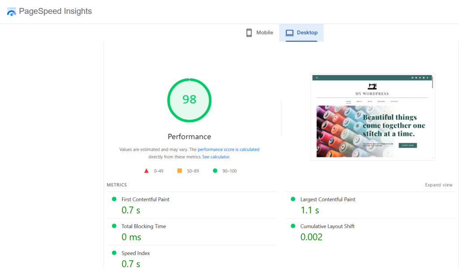Click the green dot beside First Contentful Paint

(114, 199)
